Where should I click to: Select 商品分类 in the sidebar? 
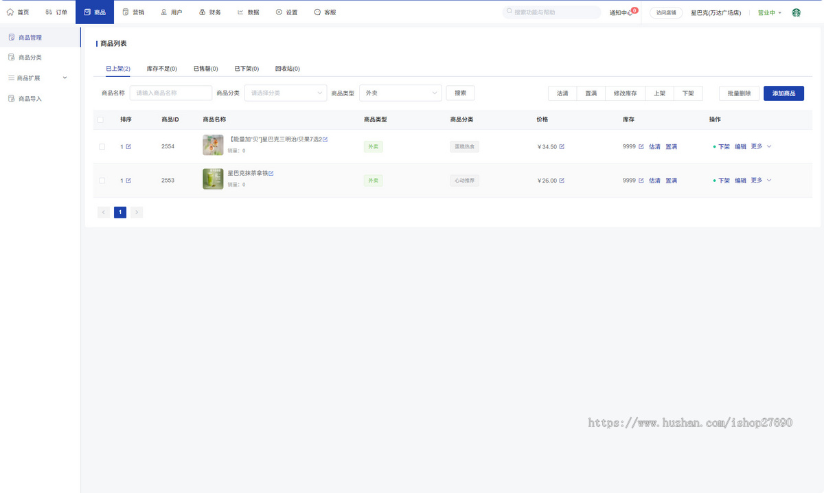pos(40,58)
